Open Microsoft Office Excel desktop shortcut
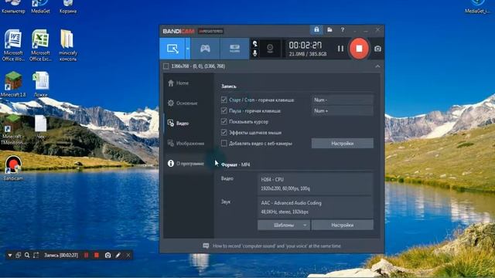495x278 pixels. [40, 45]
